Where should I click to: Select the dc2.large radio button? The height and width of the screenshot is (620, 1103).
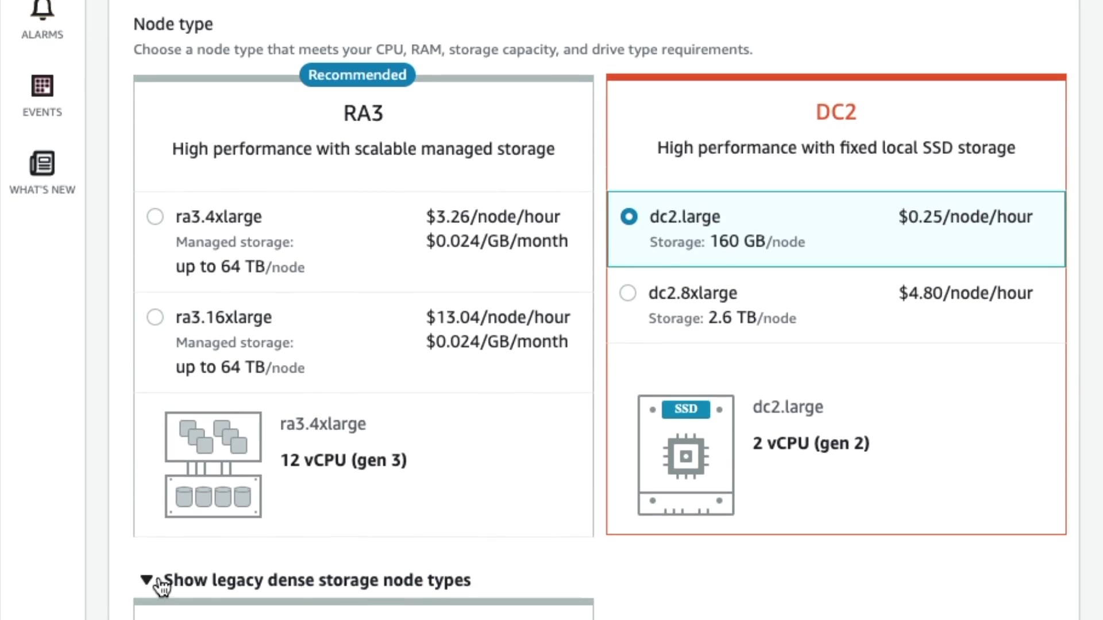(x=629, y=216)
